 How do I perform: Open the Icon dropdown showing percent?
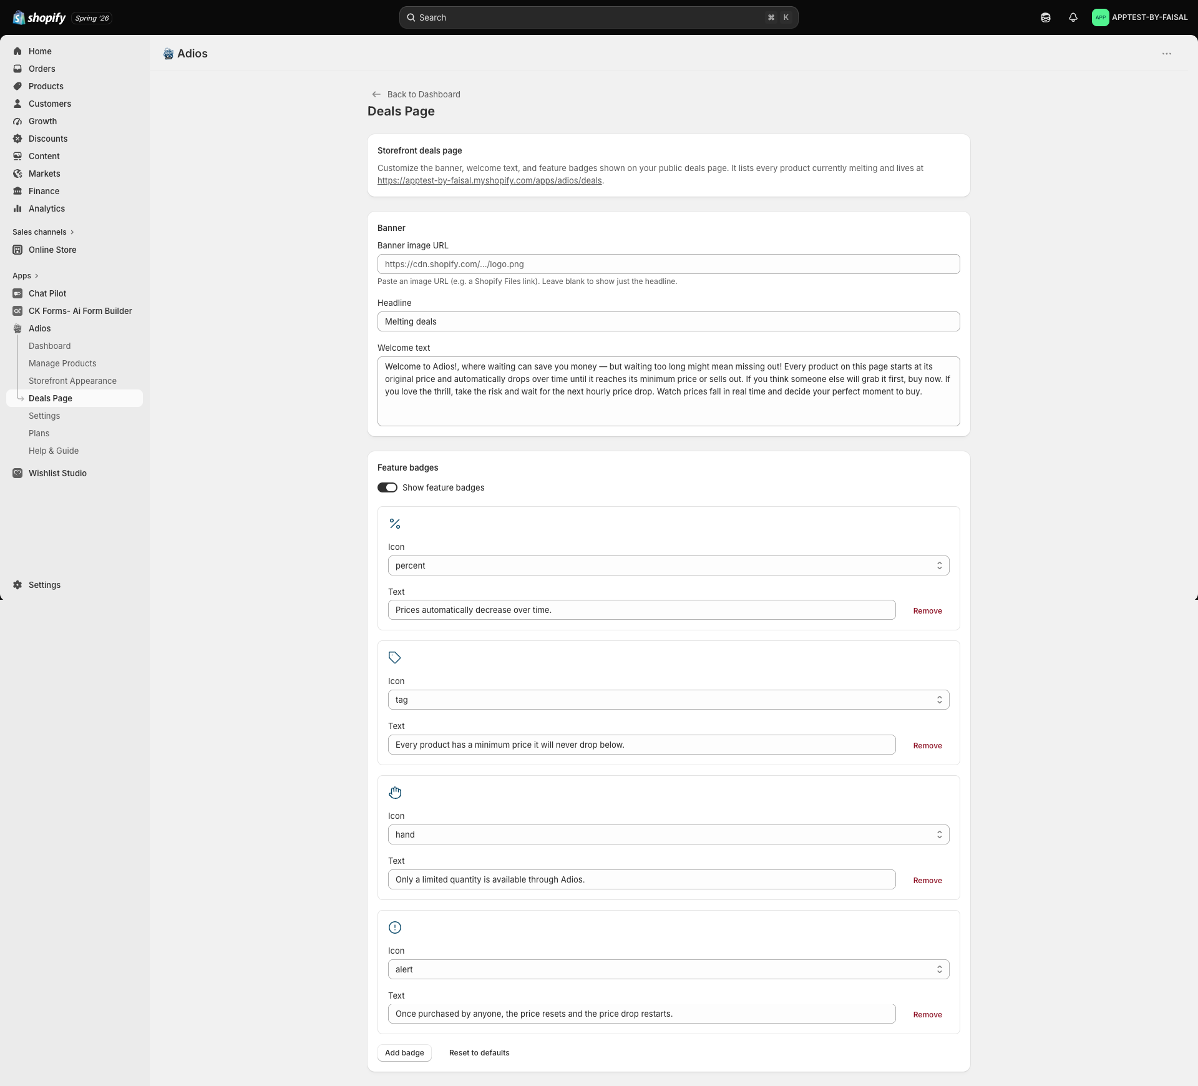(x=669, y=565)
